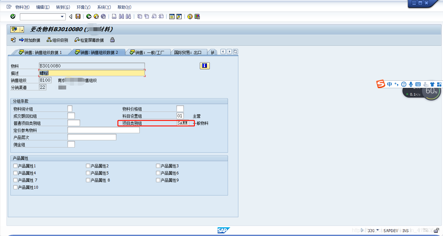Jump to the first page icon
This screenshot has width=443, height=236.
140,17
